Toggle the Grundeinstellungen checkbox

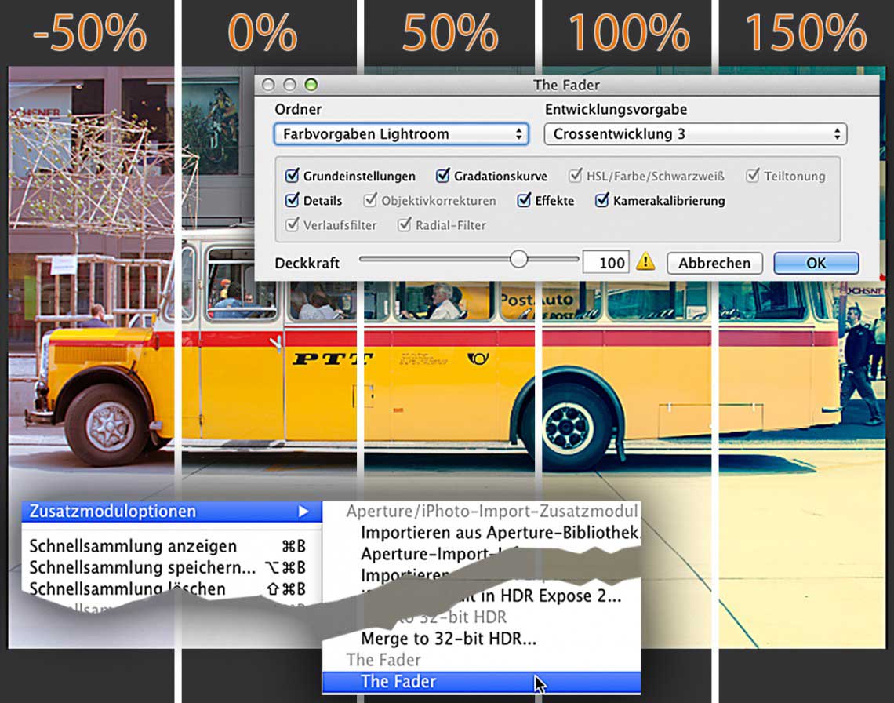[292, 175]
